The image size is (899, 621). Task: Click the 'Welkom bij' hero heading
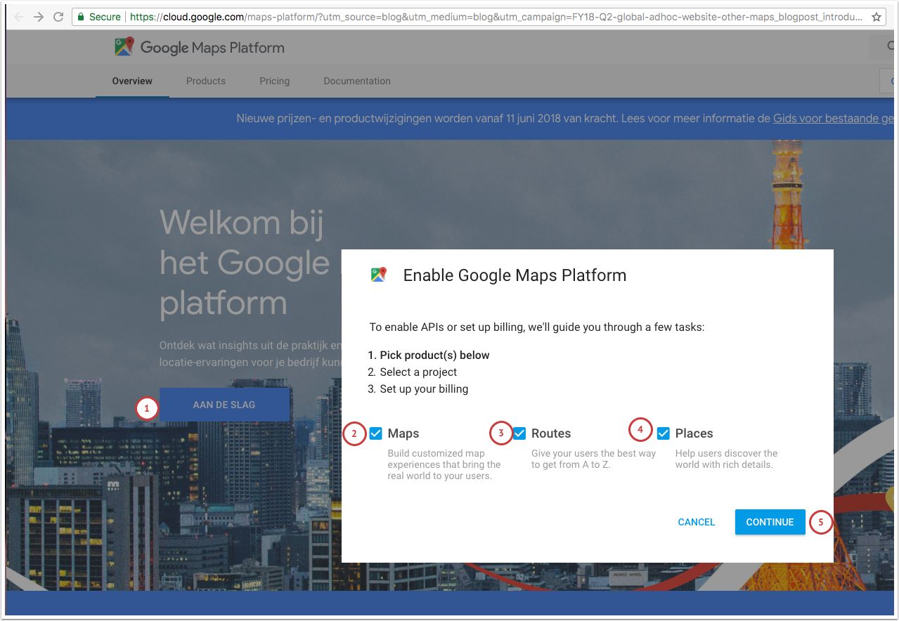point(242,223)
